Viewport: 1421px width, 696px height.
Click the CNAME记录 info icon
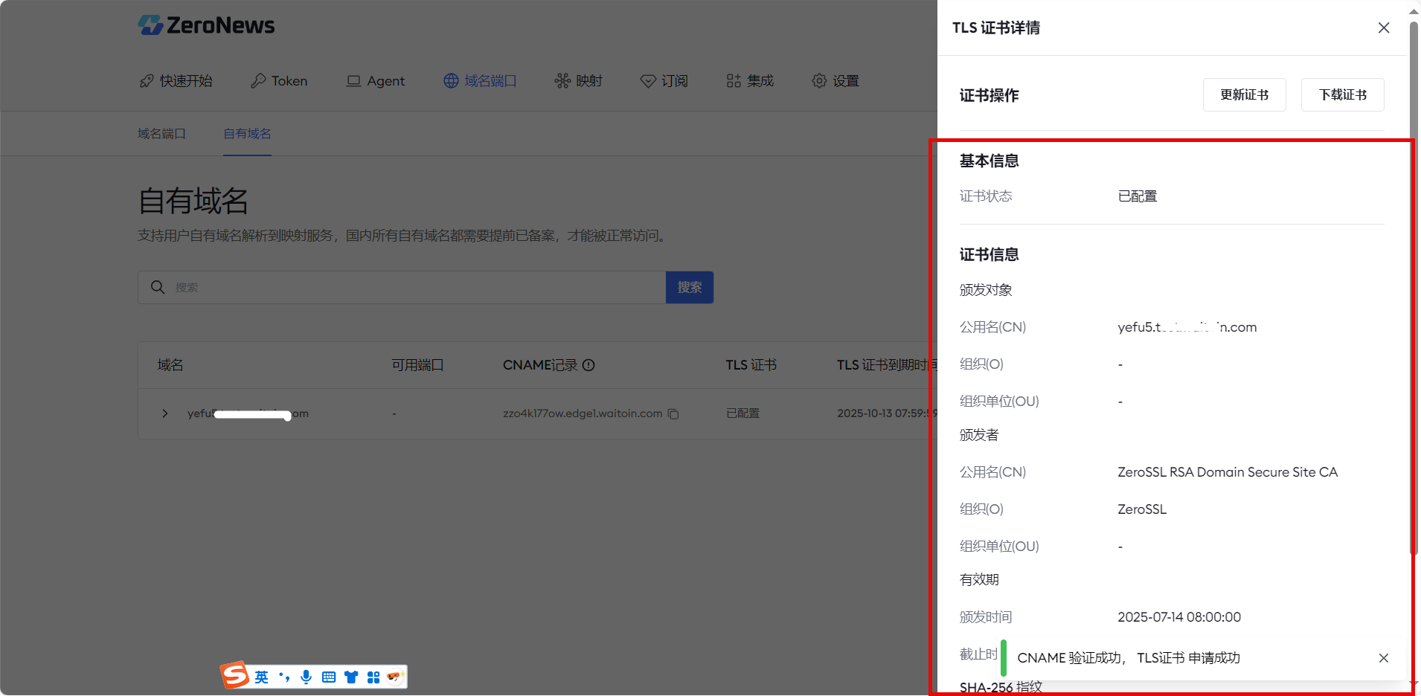pyautogui.click(x=588, y=365)
